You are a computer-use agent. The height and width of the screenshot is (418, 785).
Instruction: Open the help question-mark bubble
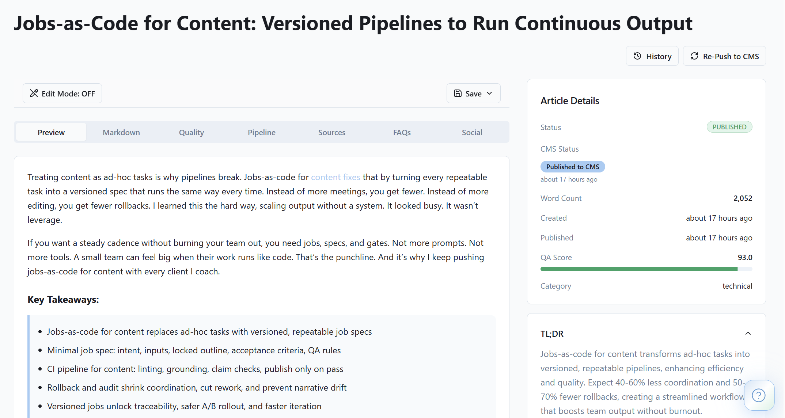[x=759, y=395]
